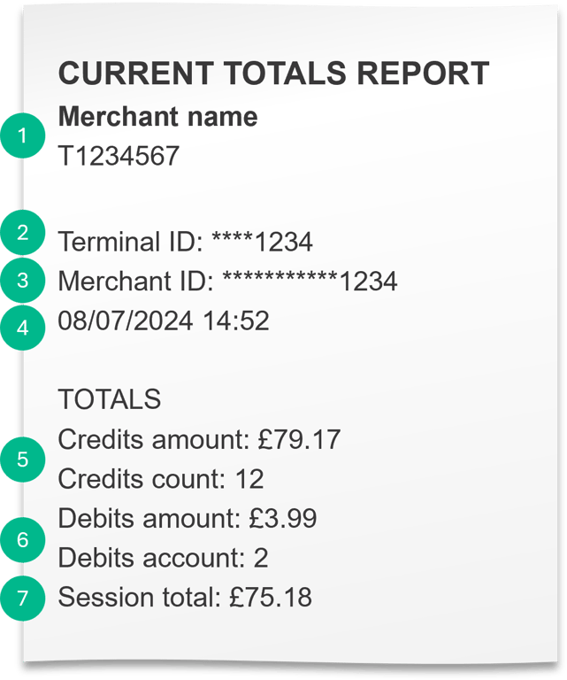Click the green number 1 marker

click(x=22, y=135)
